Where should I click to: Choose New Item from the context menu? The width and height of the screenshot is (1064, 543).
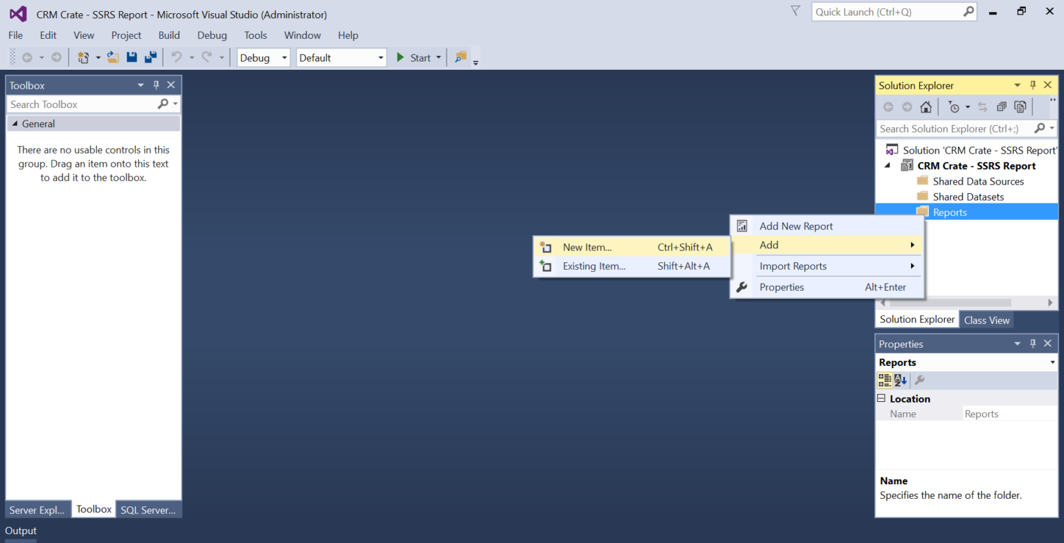coord(587,247)
